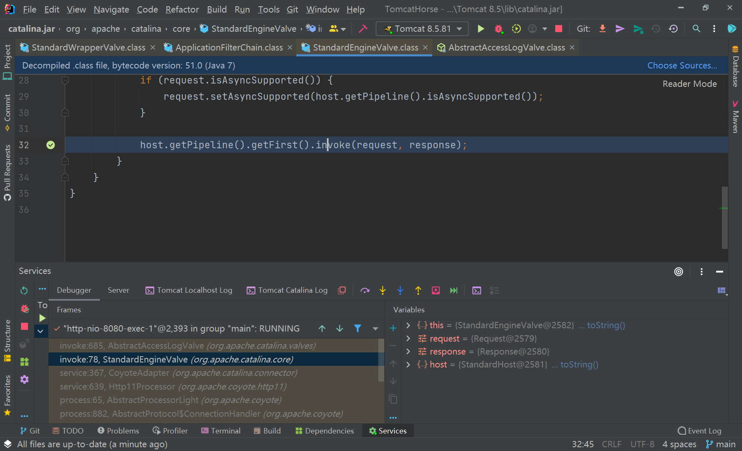
Task: Start a new Debug session with the bug icon
Action: [498, 28]
